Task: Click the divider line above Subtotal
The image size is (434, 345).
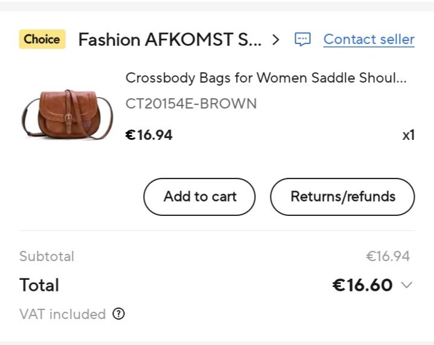Action: pos(217,230)
